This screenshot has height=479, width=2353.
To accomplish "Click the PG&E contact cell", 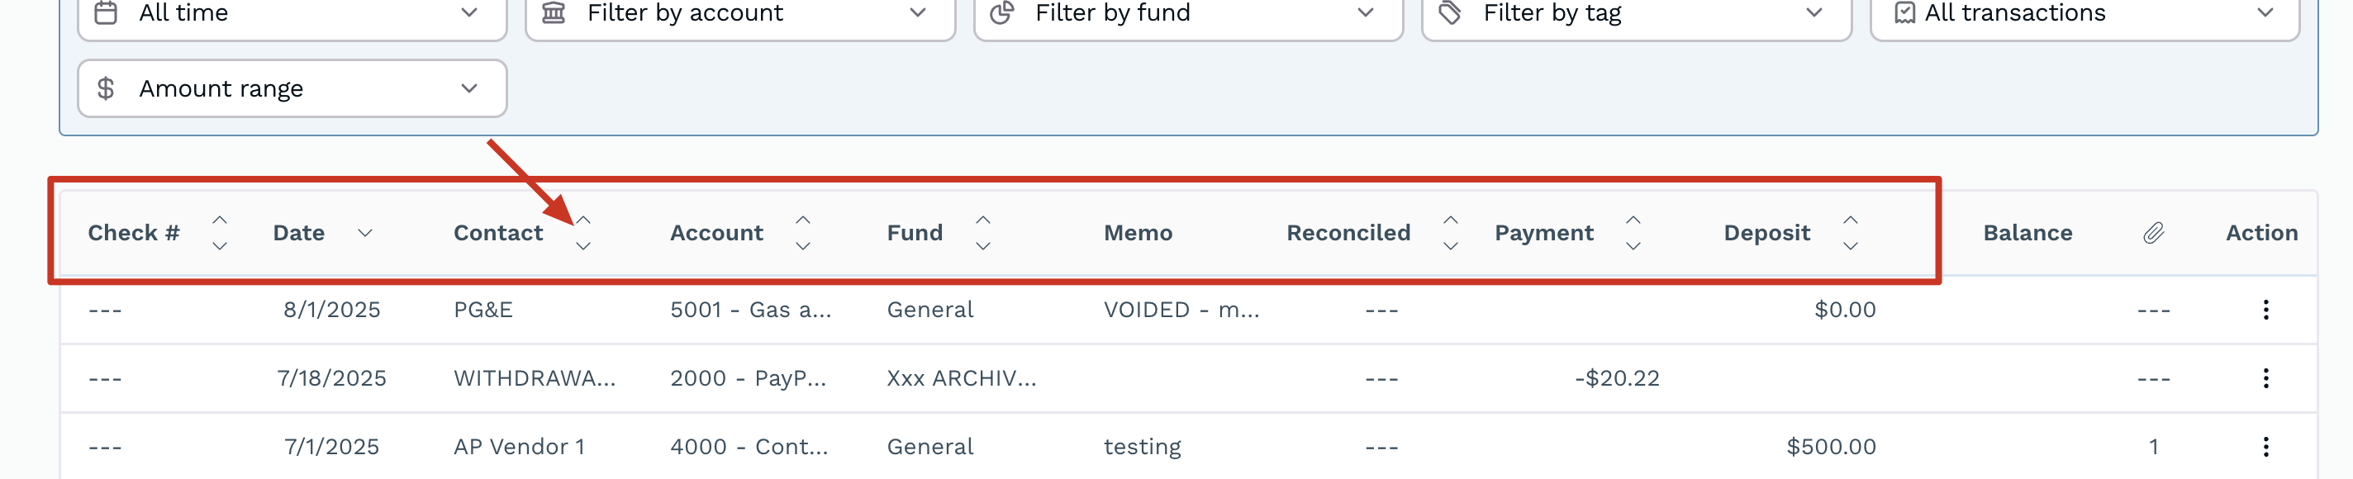I will tap(483, 311).
